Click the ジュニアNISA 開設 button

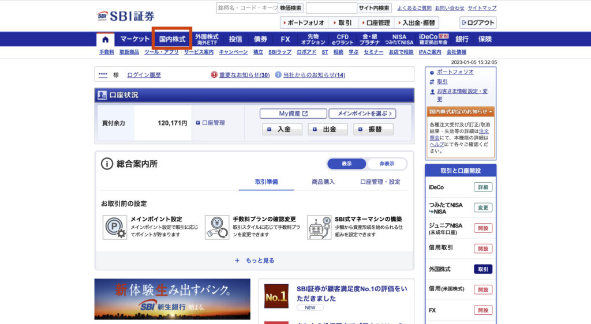[483, 228]
